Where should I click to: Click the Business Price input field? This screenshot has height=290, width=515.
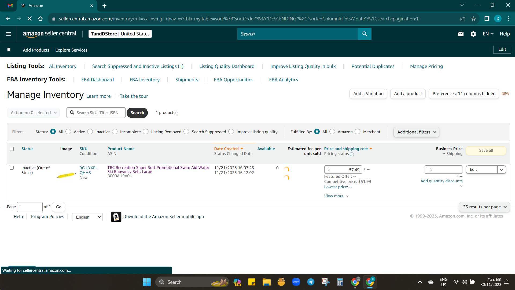(x=443, y=169)
